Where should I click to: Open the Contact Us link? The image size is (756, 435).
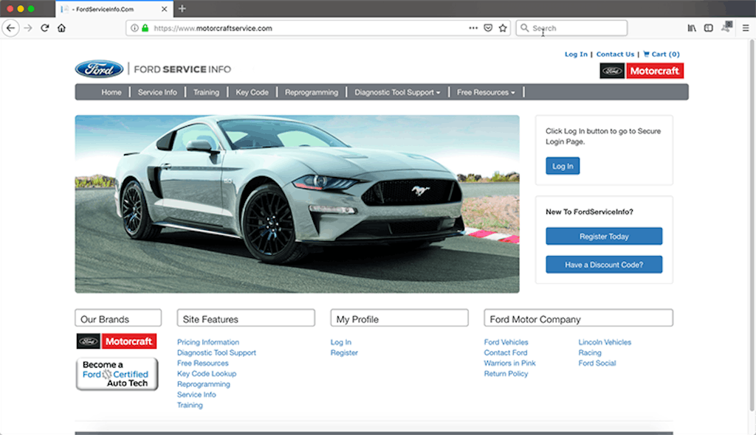click(615, 55)
